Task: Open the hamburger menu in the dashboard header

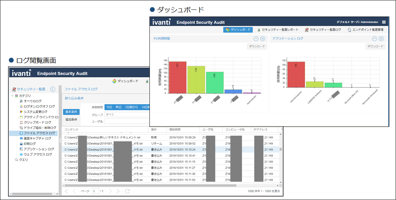Action: [x=384, y=22]
